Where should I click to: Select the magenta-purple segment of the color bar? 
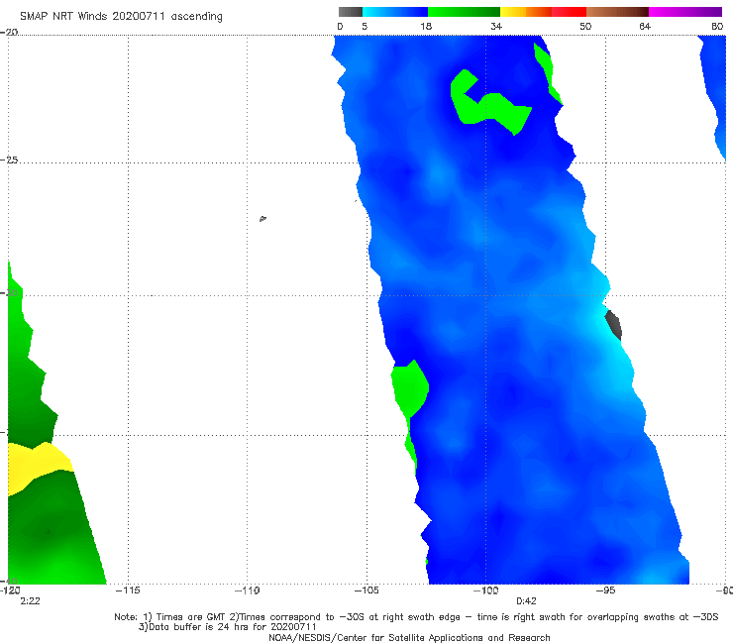pos(685,12)
